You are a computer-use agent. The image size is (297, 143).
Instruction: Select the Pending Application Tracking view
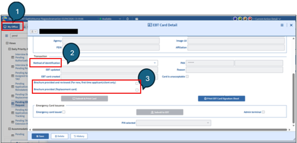(x=21, y=113)
